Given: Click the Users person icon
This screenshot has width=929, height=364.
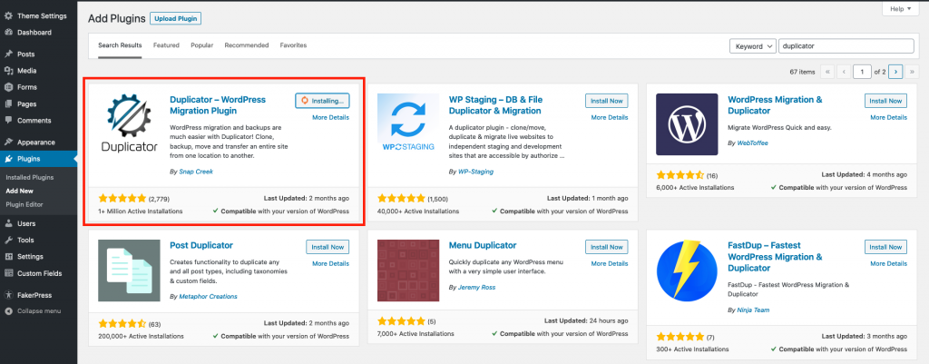Looking at the screenshot, I should (8, 223).
